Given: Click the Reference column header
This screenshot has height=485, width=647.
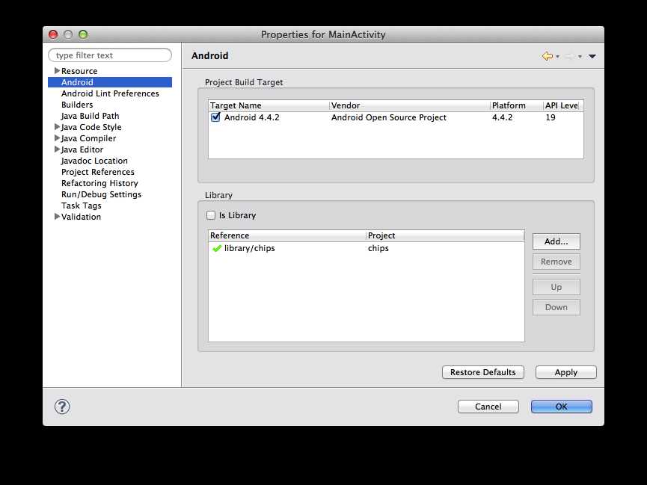Looking at the screenshot, I should coord(287,235).
